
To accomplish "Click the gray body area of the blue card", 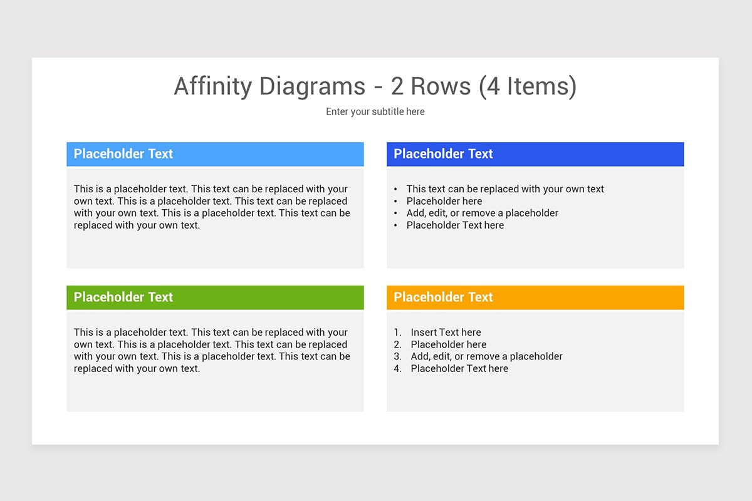I will [535, 250].
